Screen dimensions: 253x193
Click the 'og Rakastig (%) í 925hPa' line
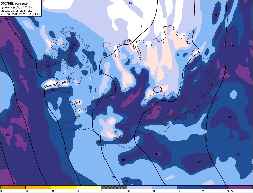(x=16, y=7)
